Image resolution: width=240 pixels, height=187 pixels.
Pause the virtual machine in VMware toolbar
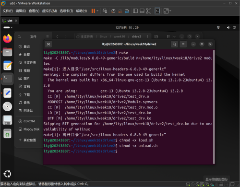coord(93,11)
